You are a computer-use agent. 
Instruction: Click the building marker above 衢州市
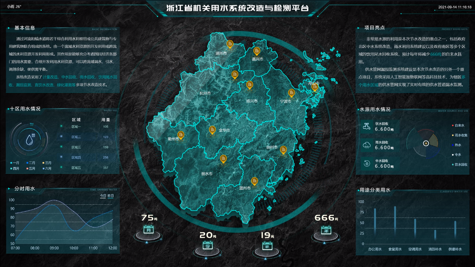tap(181, 136)
